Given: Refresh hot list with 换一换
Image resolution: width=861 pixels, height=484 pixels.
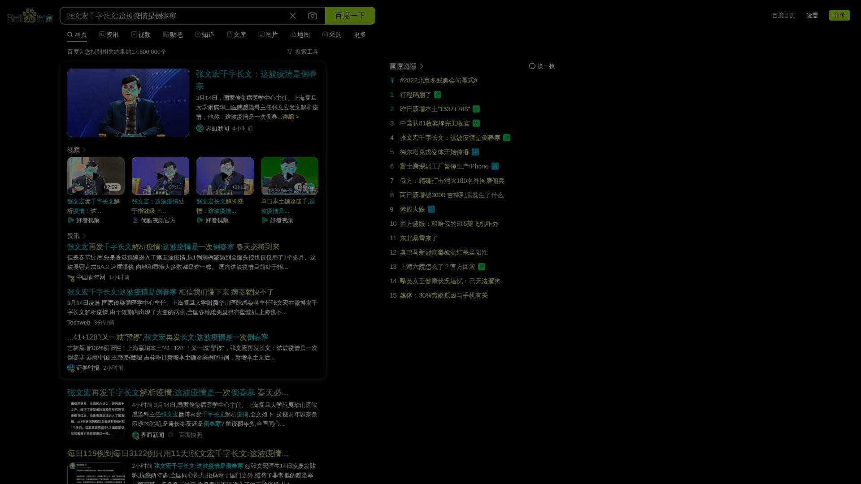Looking at the screenshot, I should (542, 66).
